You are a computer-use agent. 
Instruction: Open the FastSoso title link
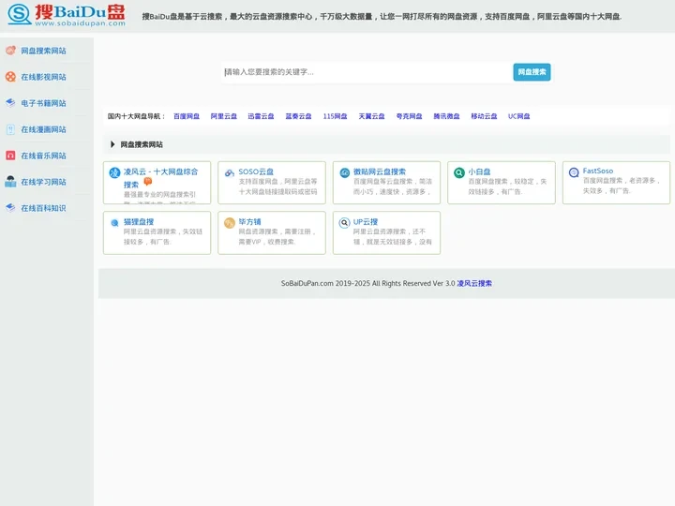pyautogui.click(x=598, y=171)
